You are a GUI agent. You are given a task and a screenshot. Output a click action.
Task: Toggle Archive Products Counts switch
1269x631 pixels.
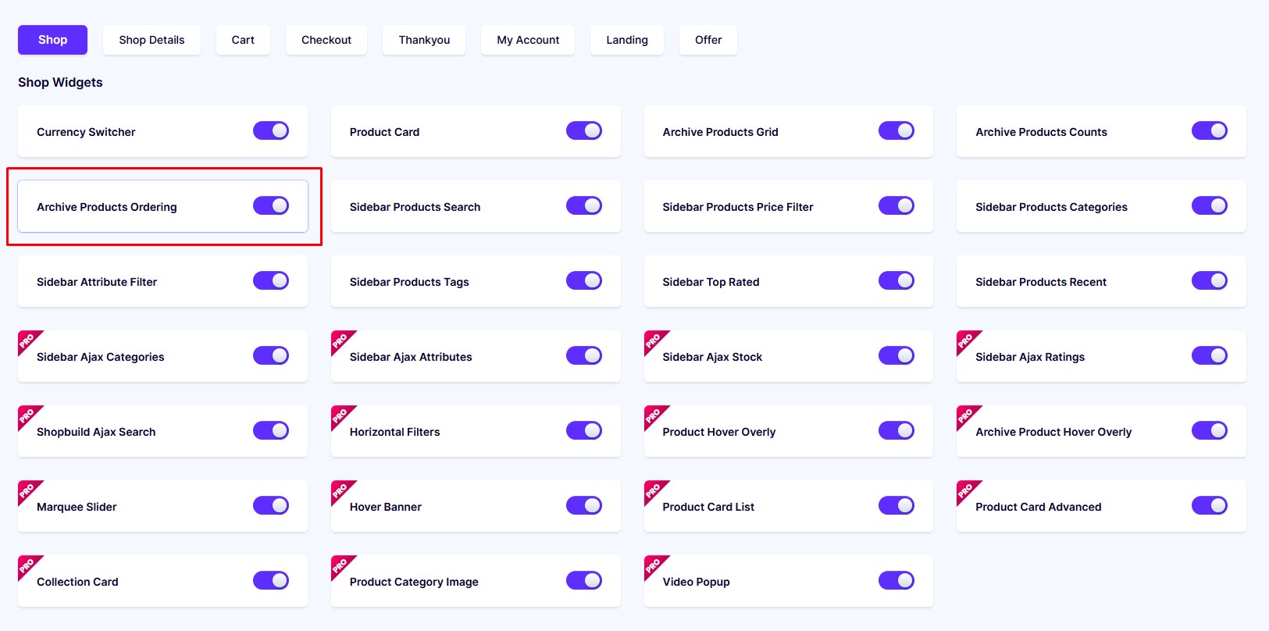pyautogui.click(x=1210, y=130)
